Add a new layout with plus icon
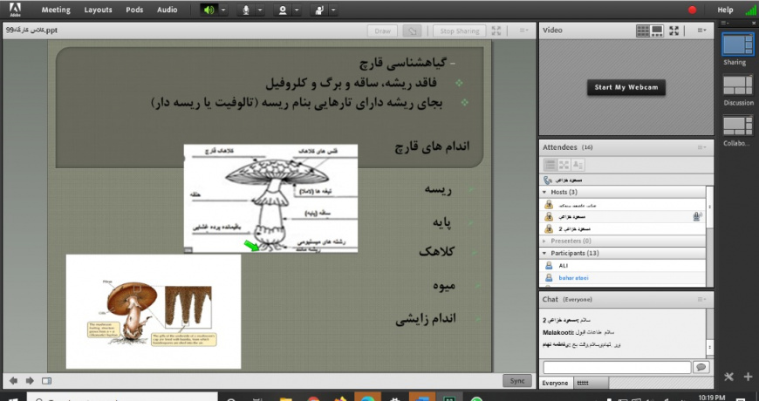 click(748, 377)
